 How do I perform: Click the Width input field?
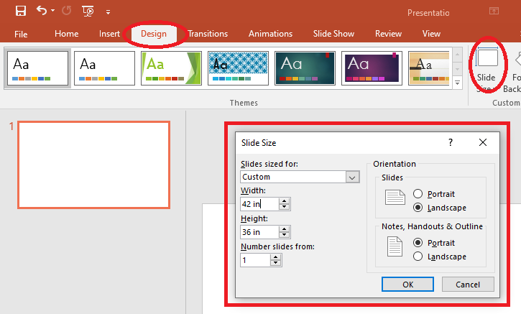259,204
